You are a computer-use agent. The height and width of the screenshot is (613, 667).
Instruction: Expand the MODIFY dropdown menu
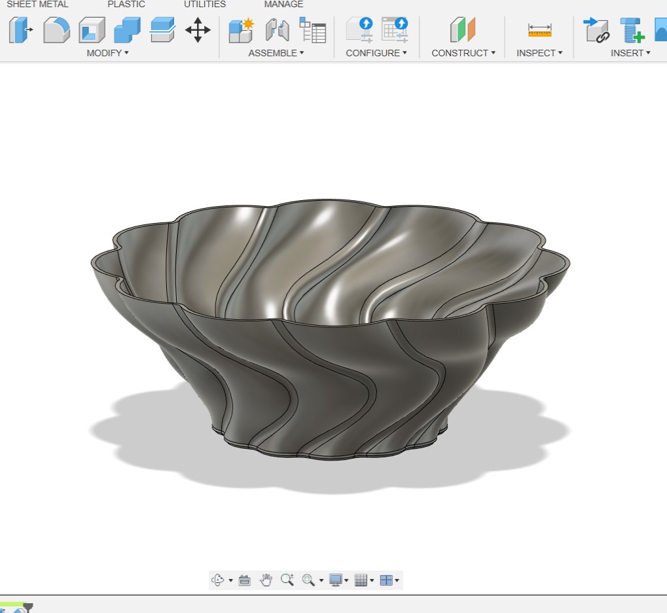[x=107, y=53]
